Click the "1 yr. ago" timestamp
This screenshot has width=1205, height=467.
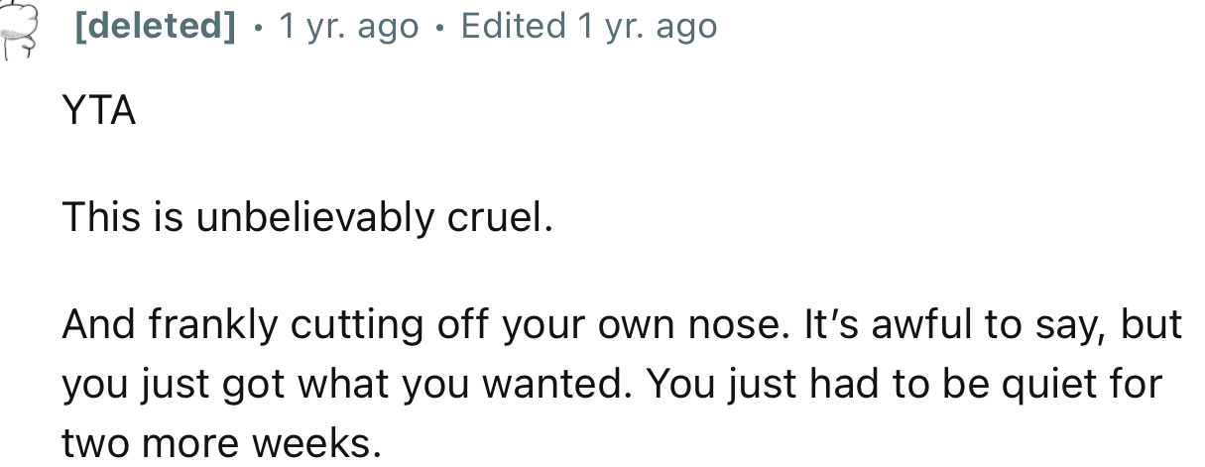point(348,27)
